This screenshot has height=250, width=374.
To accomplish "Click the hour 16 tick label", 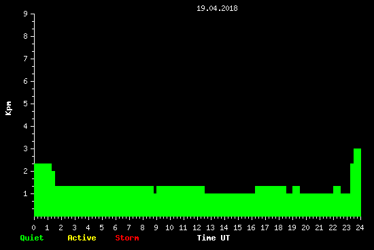I will (251, 228).
